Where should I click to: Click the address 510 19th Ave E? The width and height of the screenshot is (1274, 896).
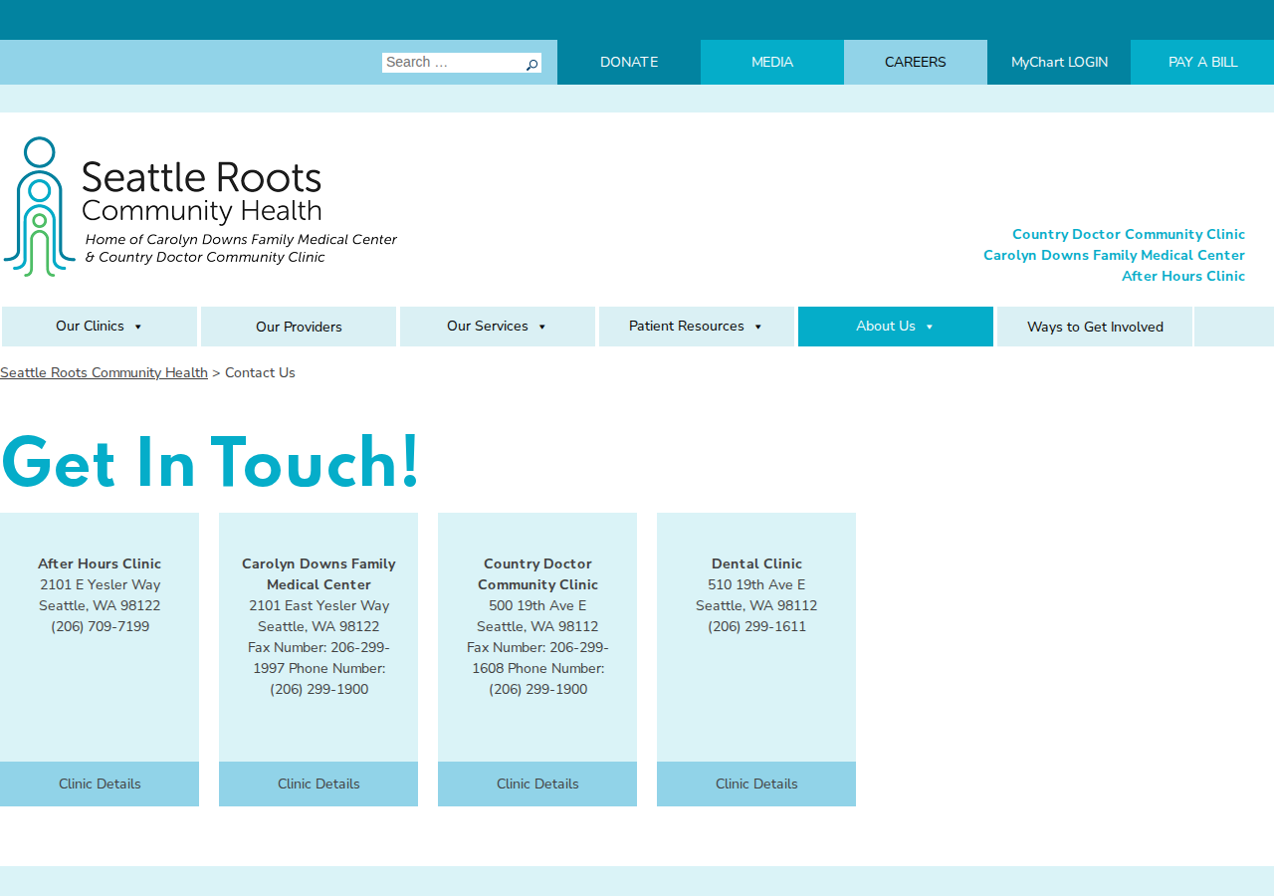coord(756,585)
